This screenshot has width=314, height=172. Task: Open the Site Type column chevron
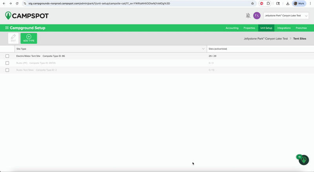[x=203, y=49]
